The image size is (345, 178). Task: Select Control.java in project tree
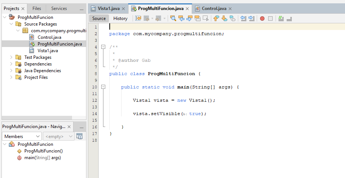[49, 37]
